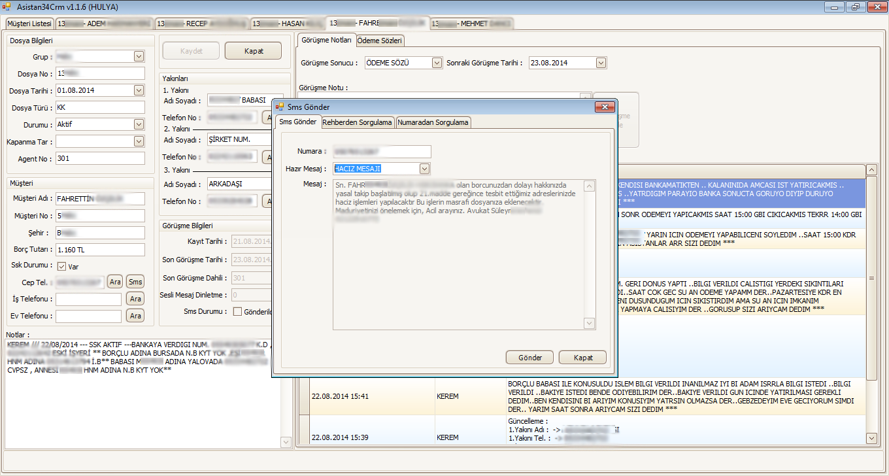
Task: Open the MEHMET customer tab
Action: tap(473, 23)
